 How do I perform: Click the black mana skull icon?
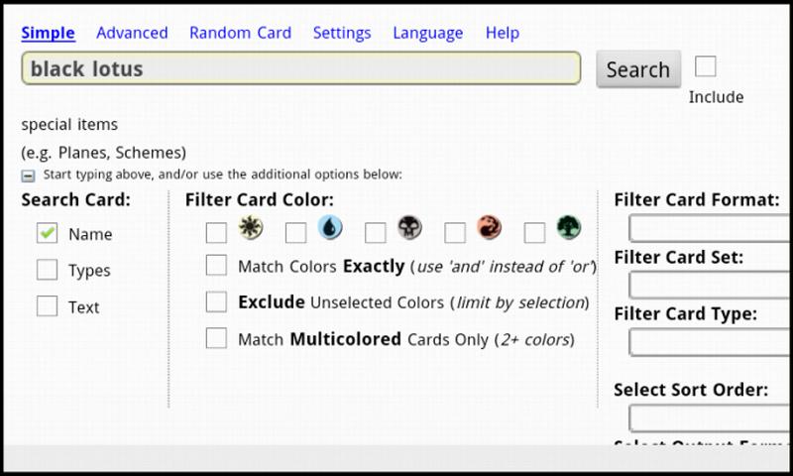click(x=409, y=228)
